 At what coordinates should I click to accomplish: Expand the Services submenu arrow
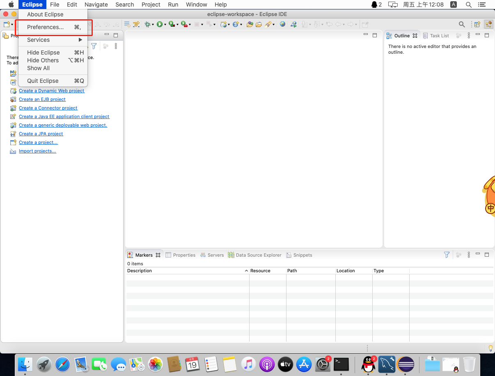pos(80,40)
